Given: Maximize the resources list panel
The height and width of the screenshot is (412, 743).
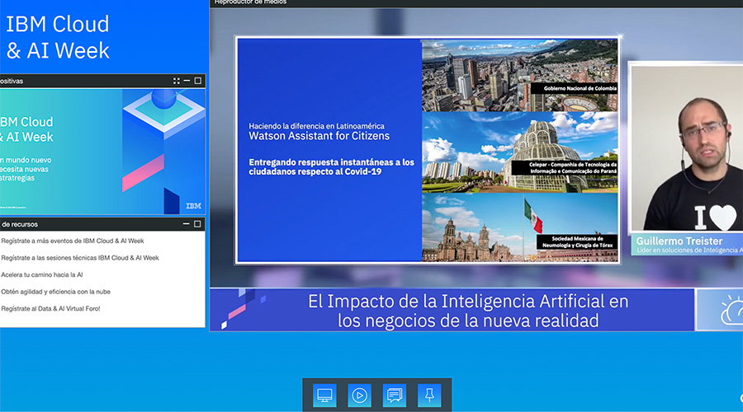Looking at the screenshot, I should click(x=198, y=223).
